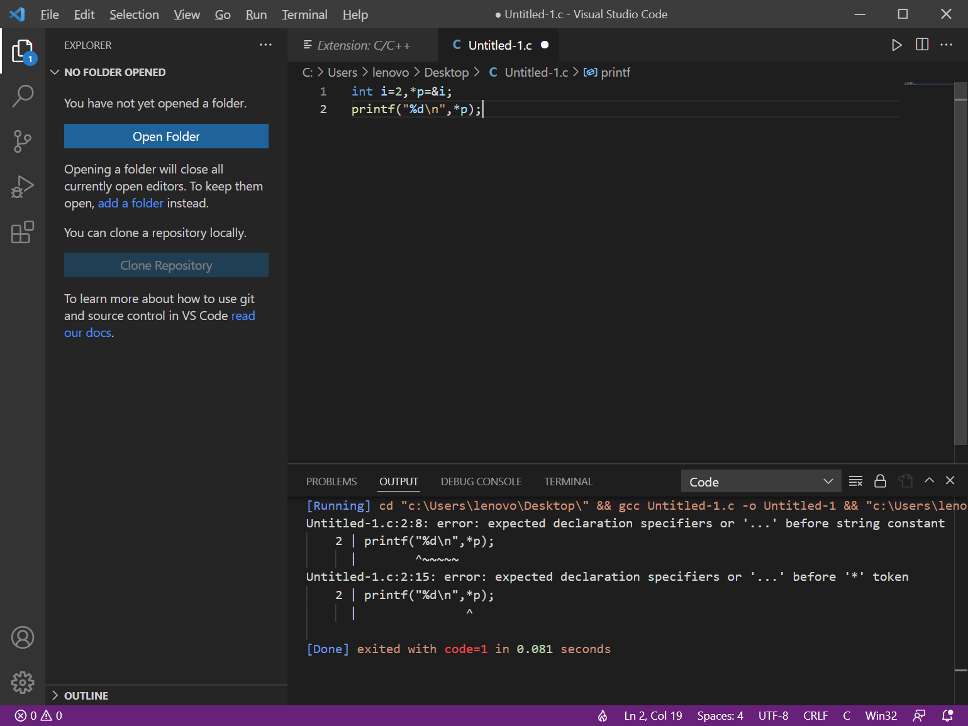968x726 pixels.
Task: Open the Source Control view
Action: 23,141
